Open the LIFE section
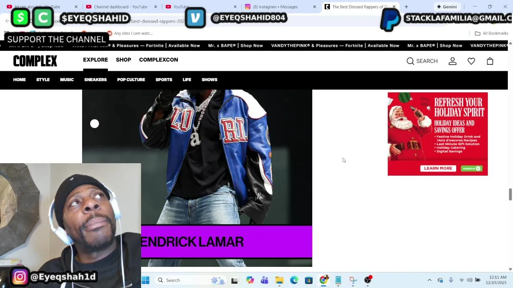The image size is (513, 288). coord(187,80)
